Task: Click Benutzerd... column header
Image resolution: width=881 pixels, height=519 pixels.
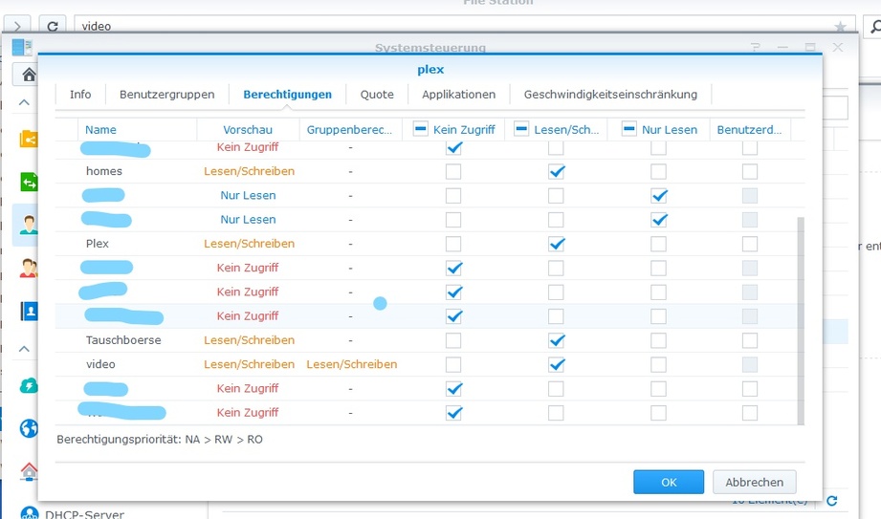Action: coord(750,130)
